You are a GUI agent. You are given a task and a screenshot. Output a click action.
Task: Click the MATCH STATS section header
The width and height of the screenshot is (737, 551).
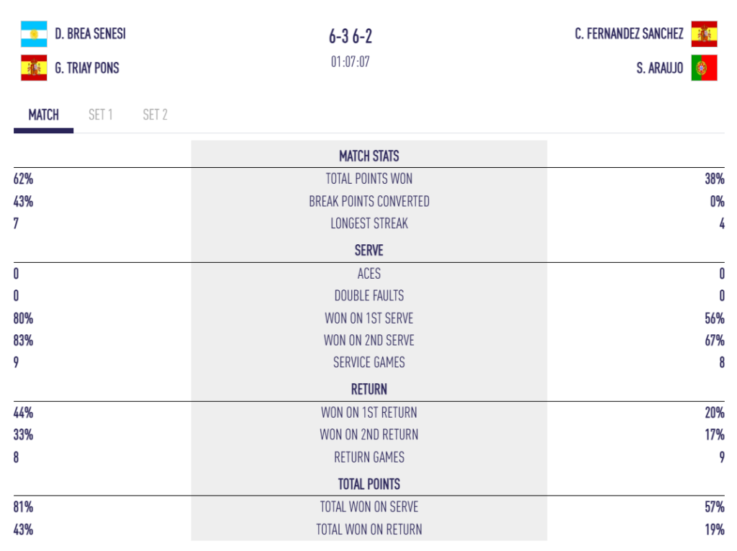(369, 156)
